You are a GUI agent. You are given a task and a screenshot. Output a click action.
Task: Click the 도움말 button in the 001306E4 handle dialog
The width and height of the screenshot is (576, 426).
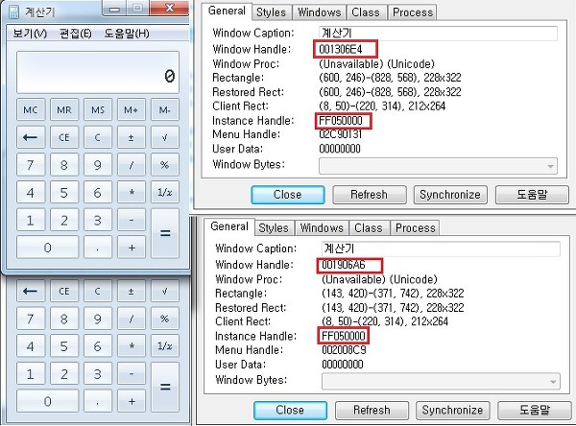click(x=532, y=195)
